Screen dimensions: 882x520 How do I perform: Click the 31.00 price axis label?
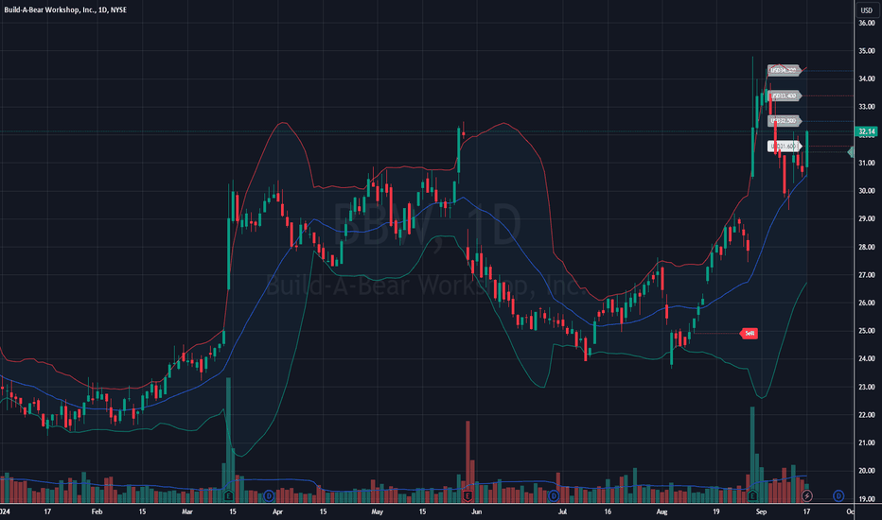pos(866,163)
